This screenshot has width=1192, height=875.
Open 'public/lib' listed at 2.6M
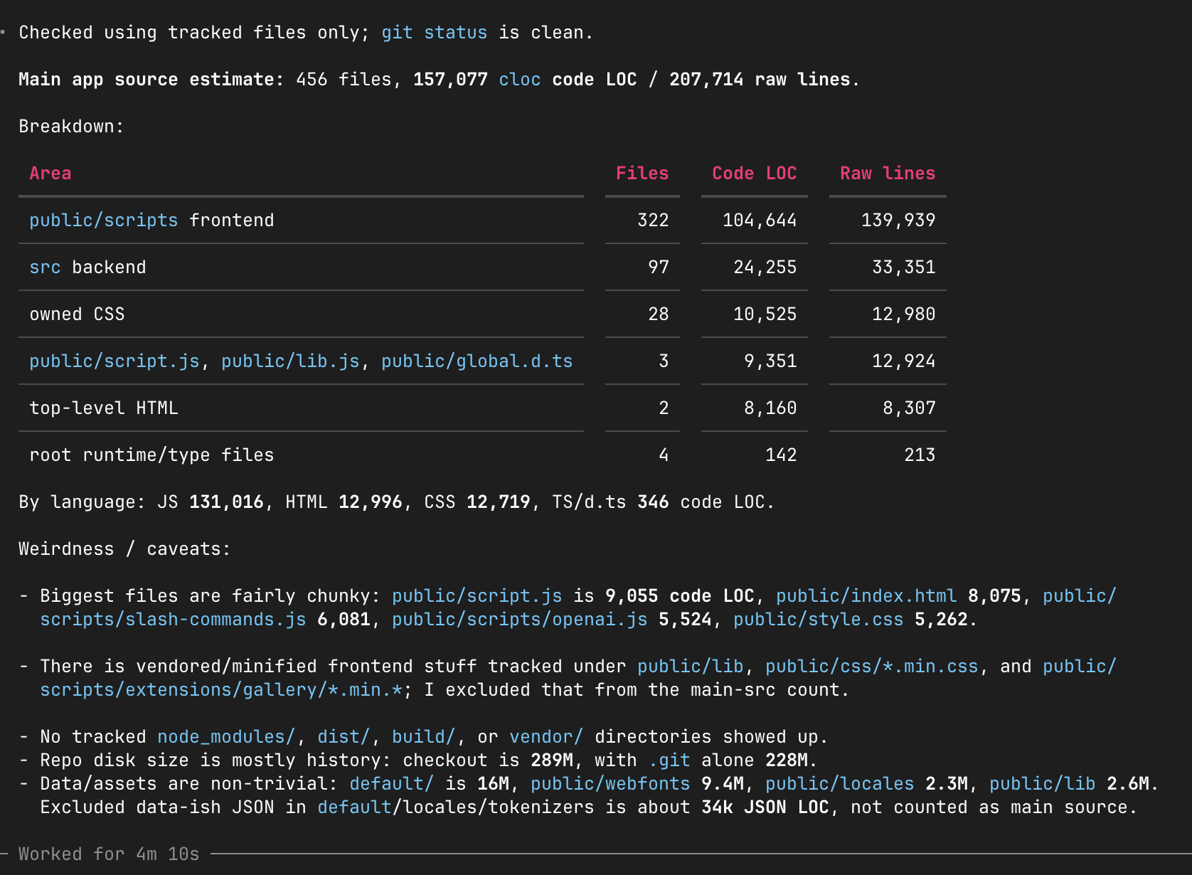tap(1043, 784)
